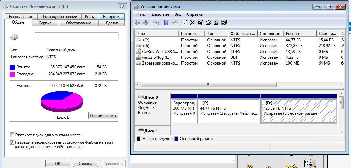Click the magenta Свободно color square
This screenshot has width=351, height=168.
click(x=12, y=74)
